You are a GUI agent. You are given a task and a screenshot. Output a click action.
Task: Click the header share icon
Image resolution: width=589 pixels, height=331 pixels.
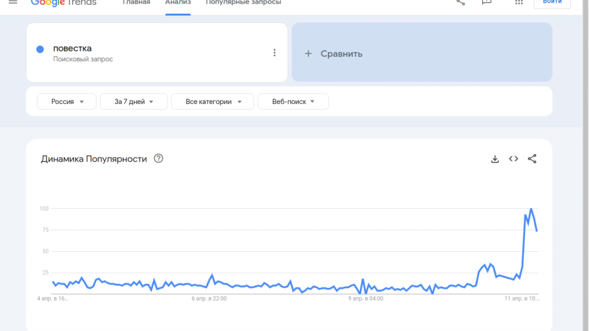coord(461,2)
